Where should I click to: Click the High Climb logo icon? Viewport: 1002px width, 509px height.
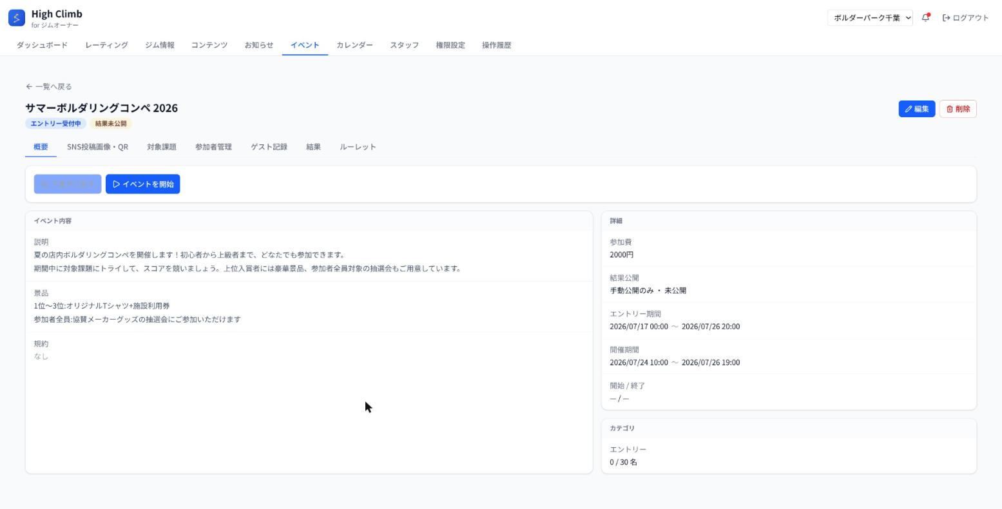click(x=16, y=17)
